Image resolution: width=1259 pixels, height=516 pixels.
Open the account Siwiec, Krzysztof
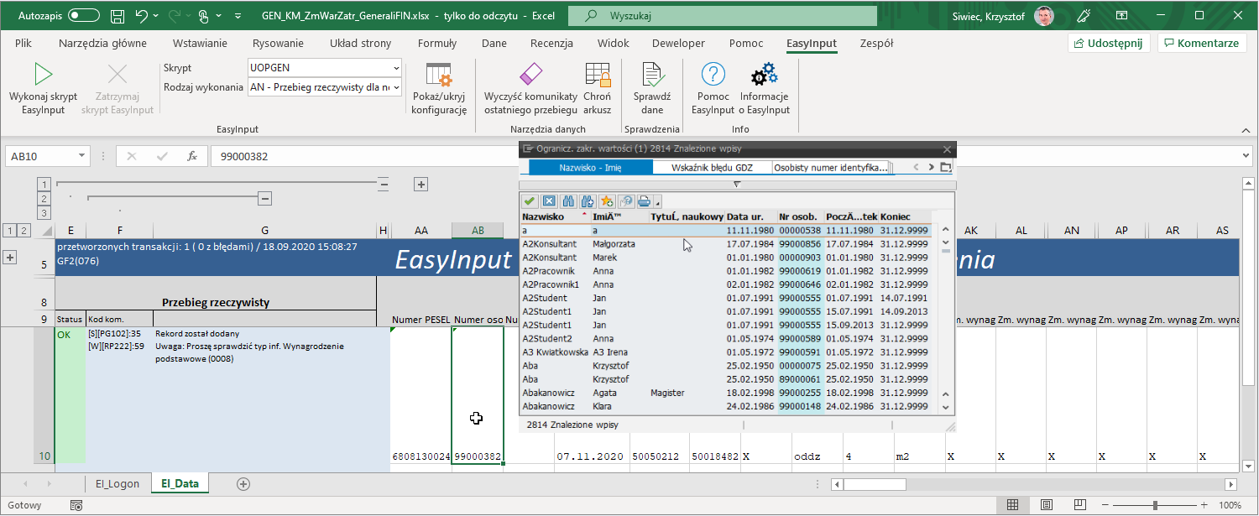click(1004, 16)
